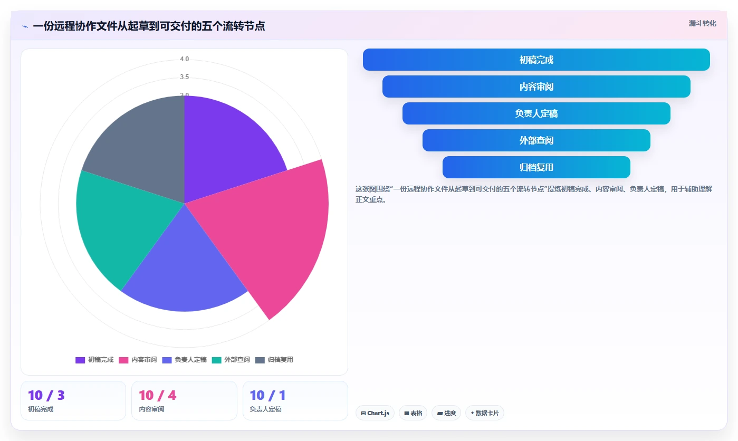Click the 初稿完成 funnel bar
Image resolution: width=738 pixels, height=441 pixels.
coord(536,60)
